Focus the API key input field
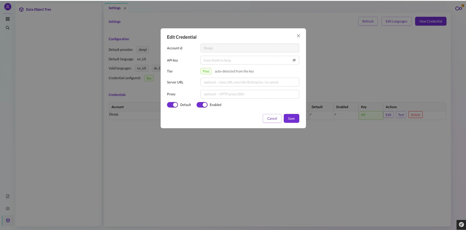This screenshot has width=466, height=230. [250, 60]
